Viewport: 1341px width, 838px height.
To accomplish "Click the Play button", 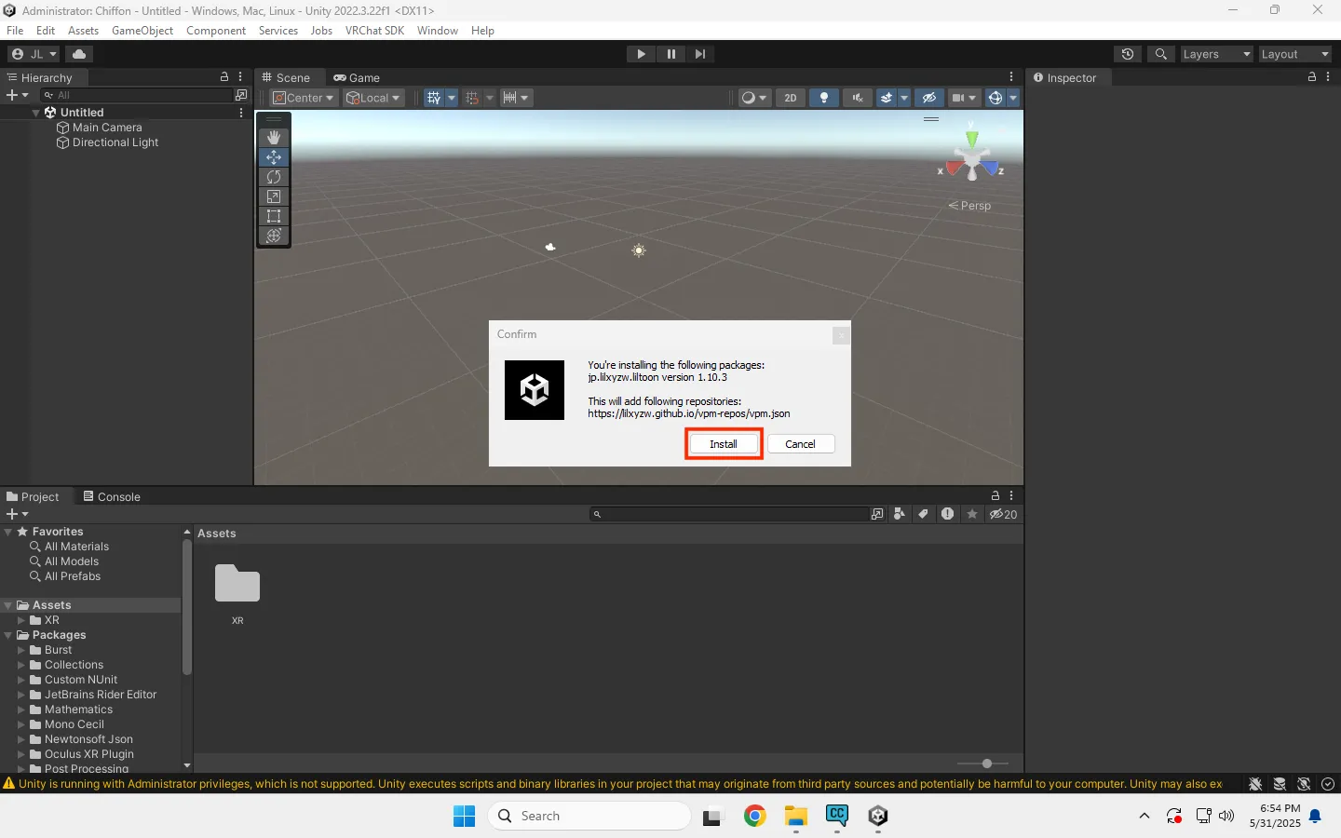I will point(641,54).
